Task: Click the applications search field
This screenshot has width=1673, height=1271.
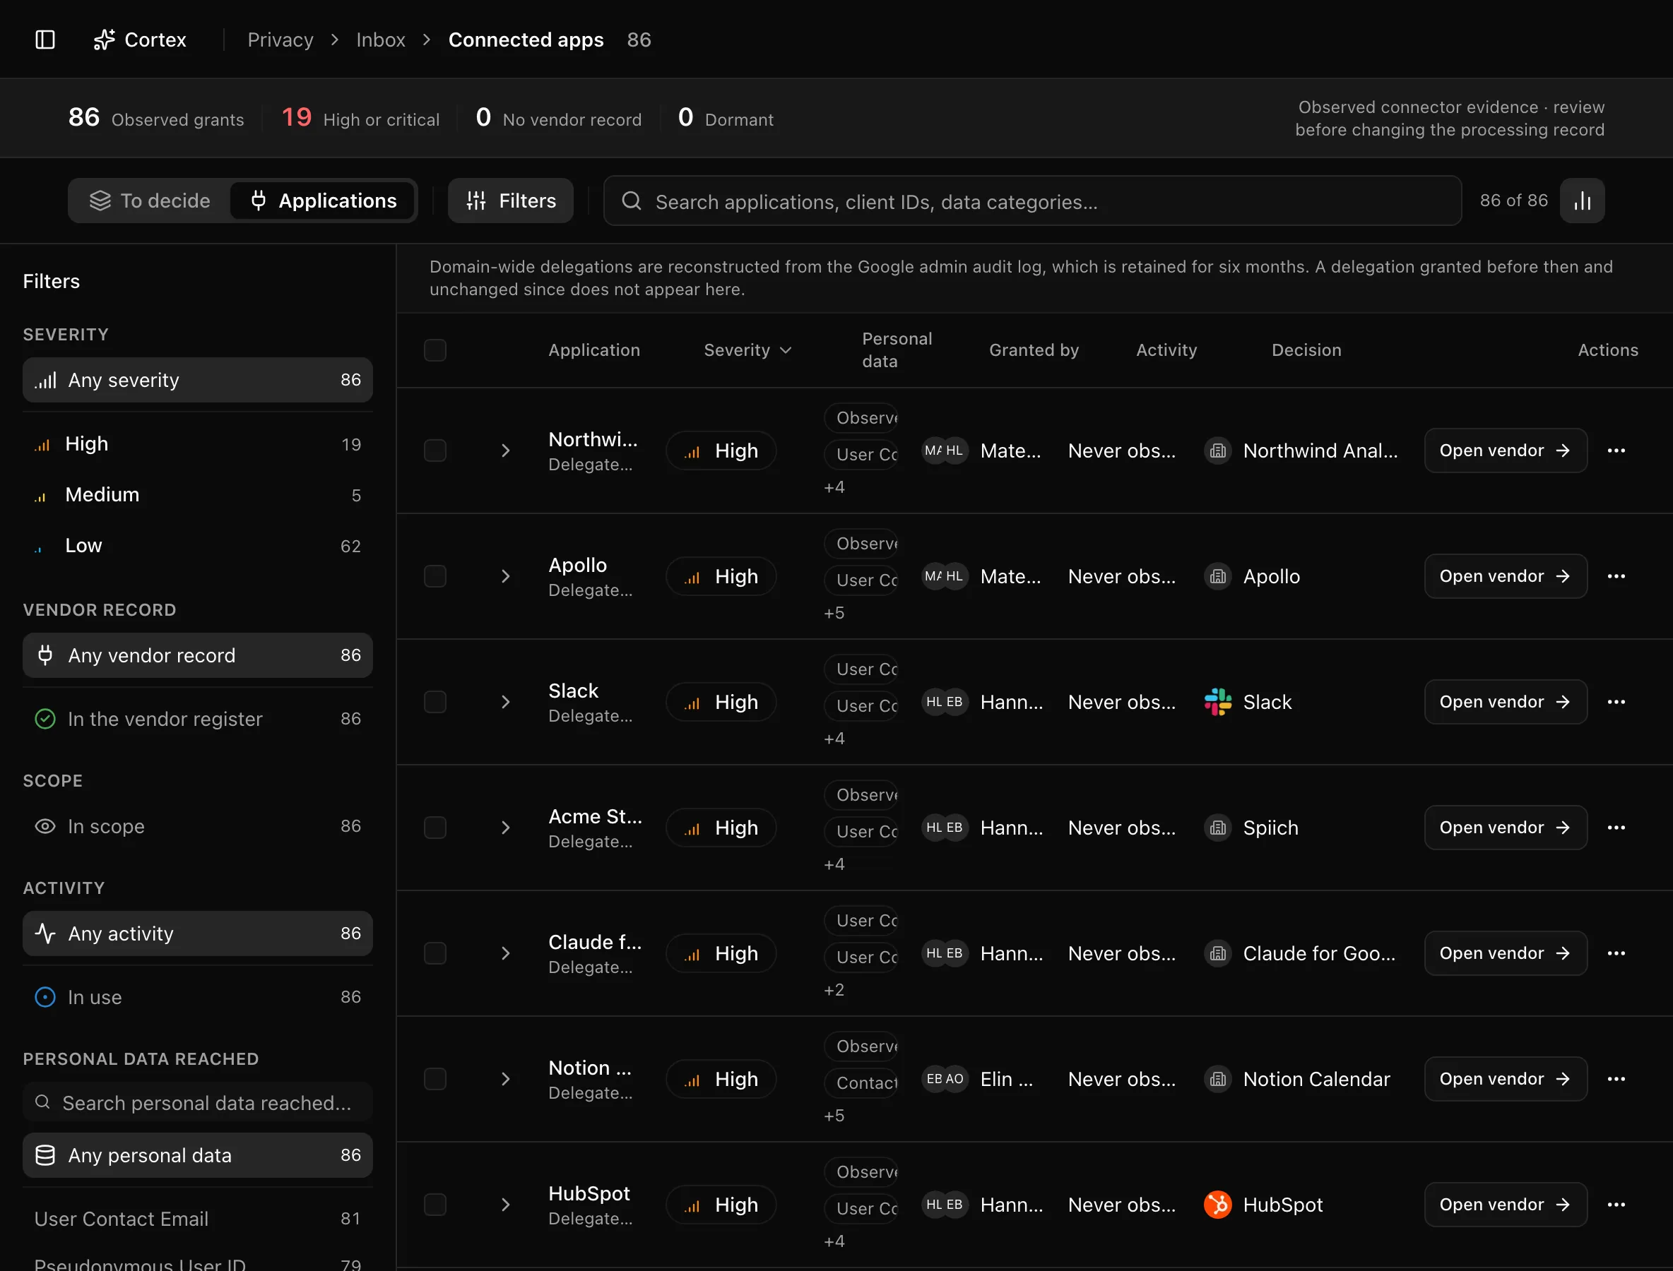Action: (x=1031, y=201)
